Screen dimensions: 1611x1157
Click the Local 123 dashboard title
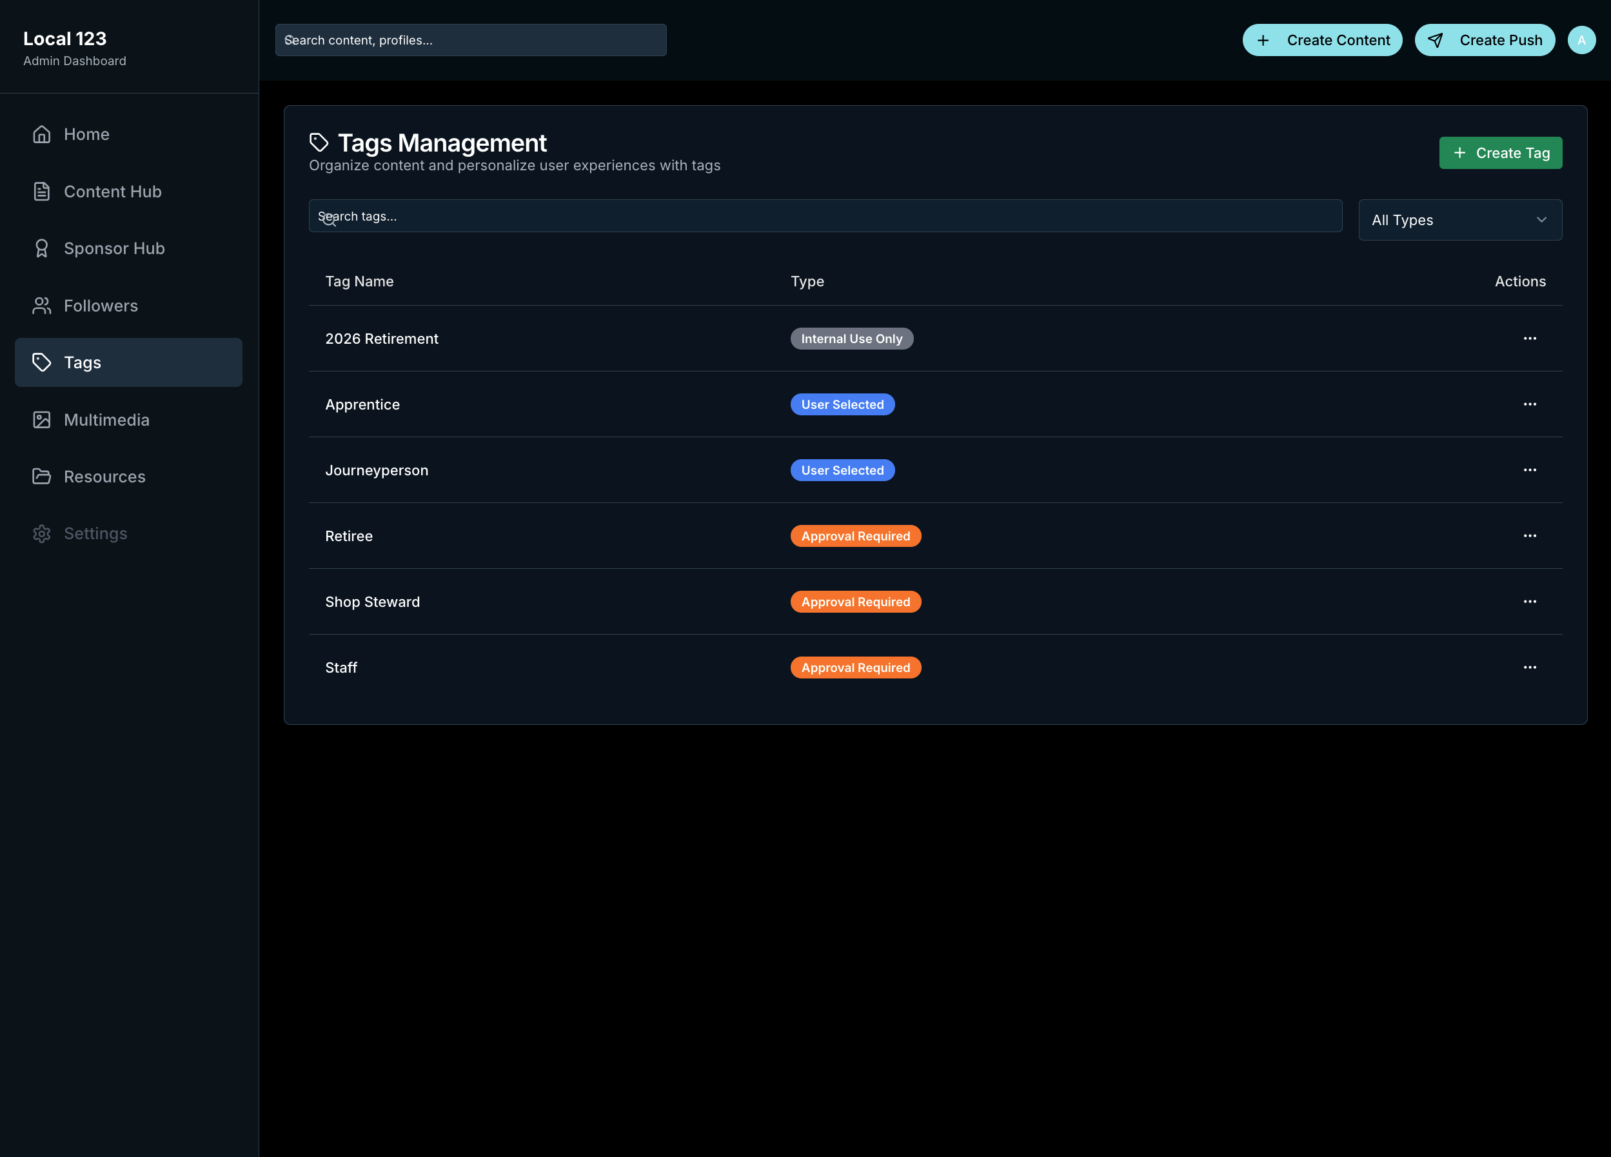[x=64, y=38]
